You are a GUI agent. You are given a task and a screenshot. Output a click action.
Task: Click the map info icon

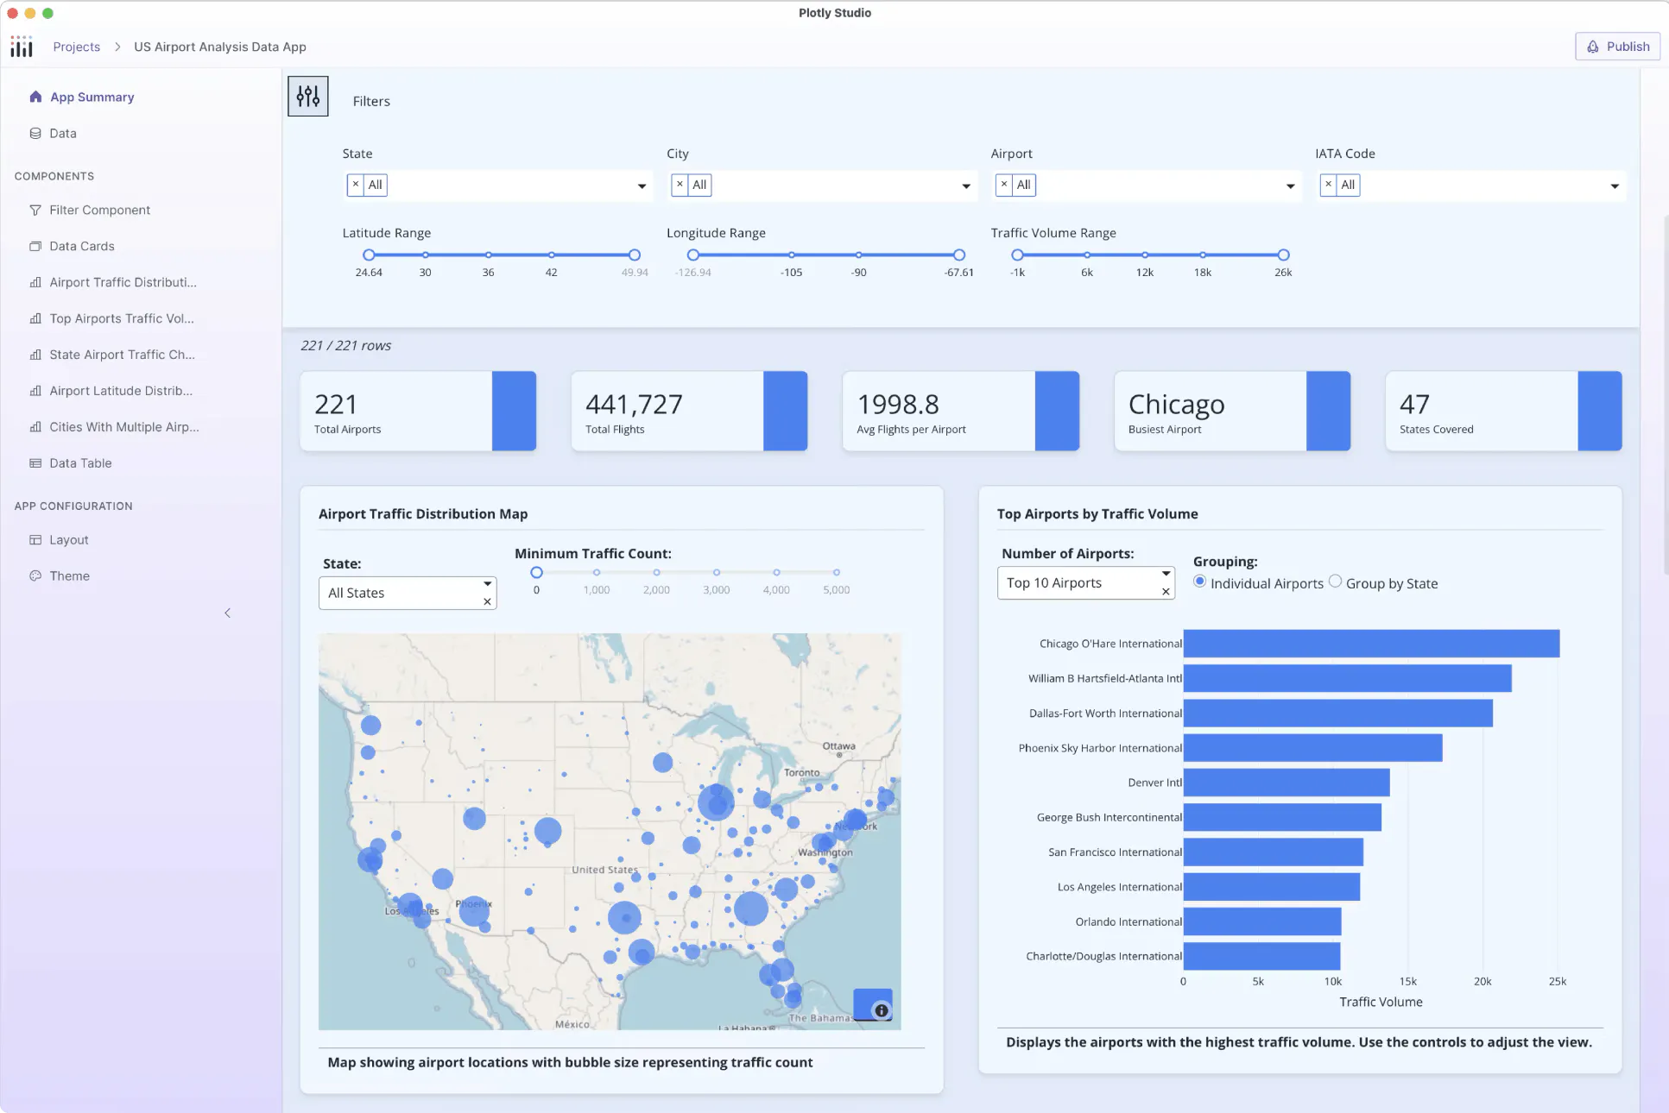click(881, 1010)
